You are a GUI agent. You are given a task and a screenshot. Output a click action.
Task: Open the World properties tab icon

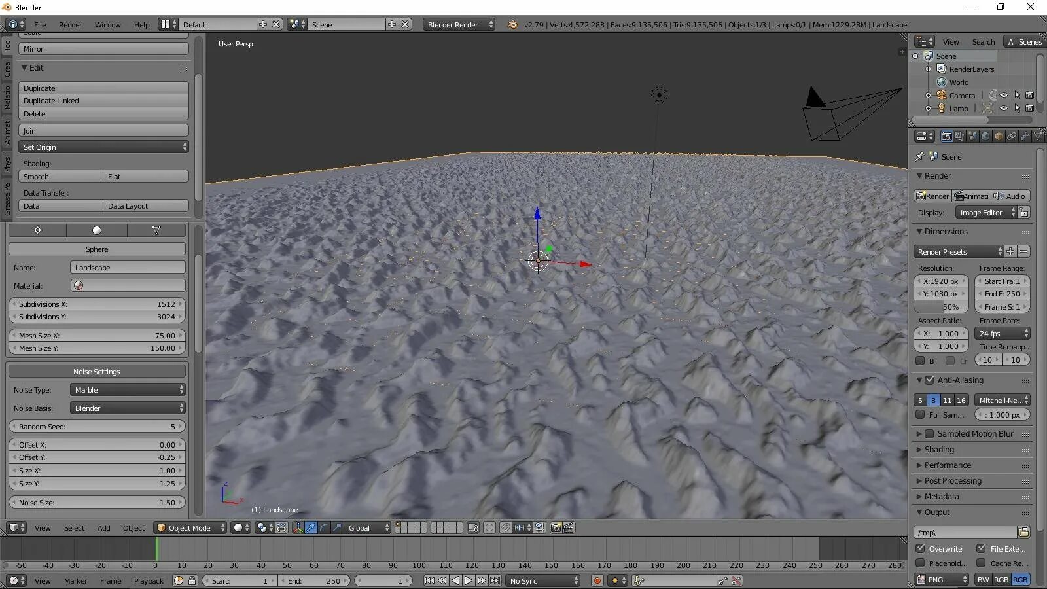[985, 136]
